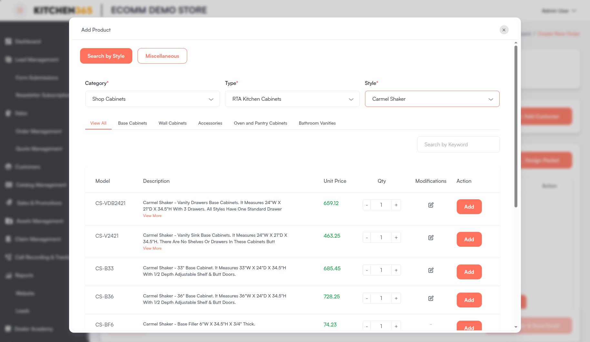View More description for CS-V2421

pyautogui.click(x=152, y=248)
